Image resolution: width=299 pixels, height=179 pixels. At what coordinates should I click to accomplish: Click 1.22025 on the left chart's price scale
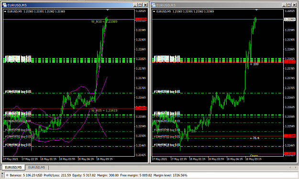click(141, 11)
